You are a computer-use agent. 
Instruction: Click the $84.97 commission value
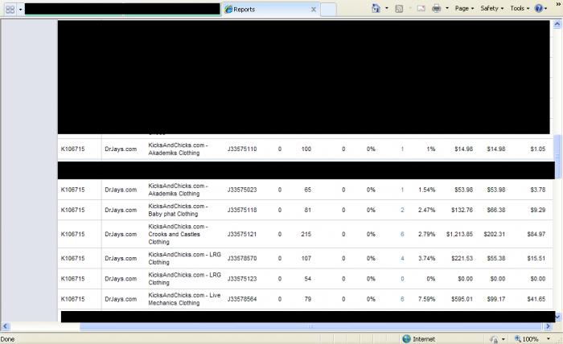click(536, 234)
